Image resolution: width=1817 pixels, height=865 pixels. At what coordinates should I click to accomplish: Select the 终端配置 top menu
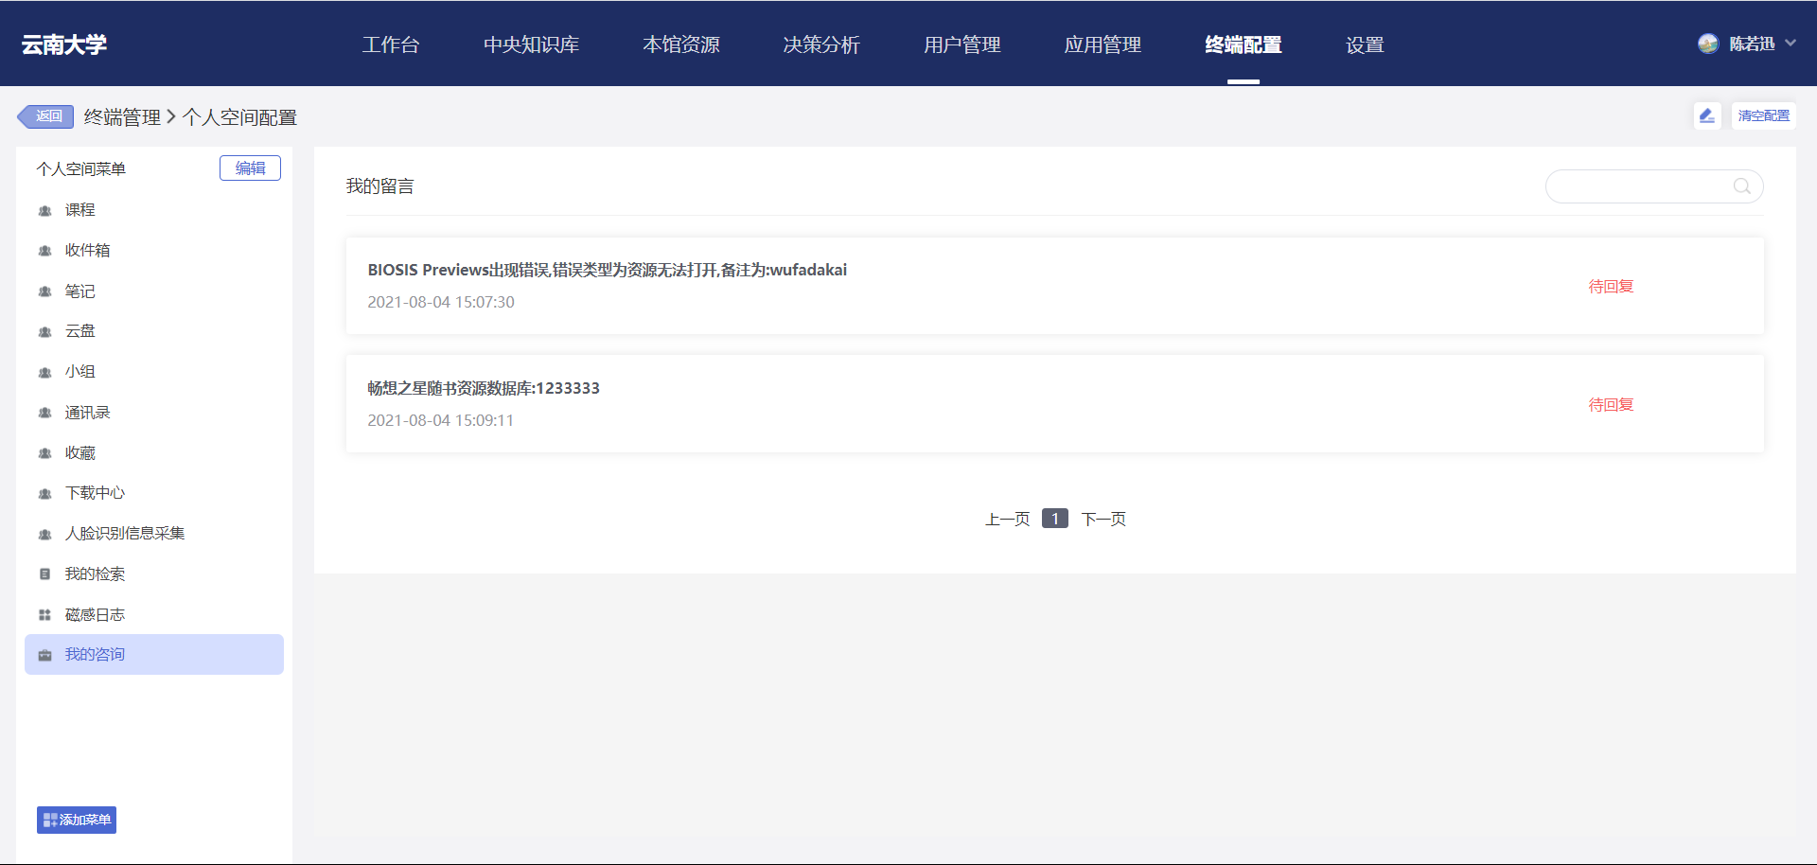tap(1244, 44)
